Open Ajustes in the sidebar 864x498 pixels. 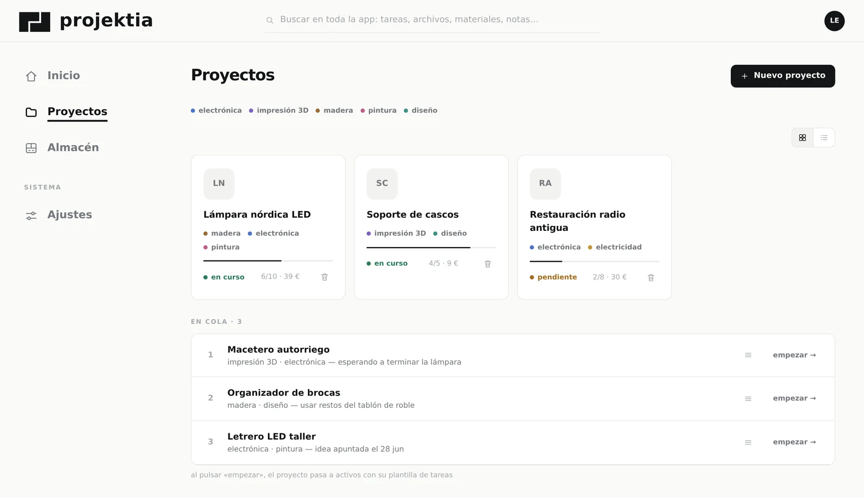(70, 215)
